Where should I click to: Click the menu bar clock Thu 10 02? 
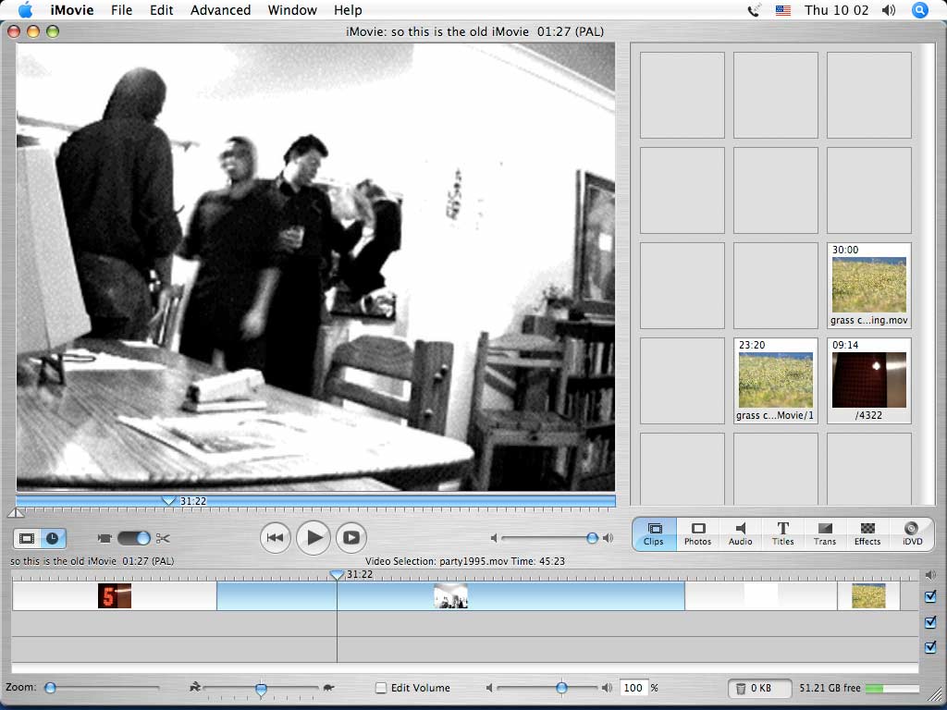[x=836, y=10]
